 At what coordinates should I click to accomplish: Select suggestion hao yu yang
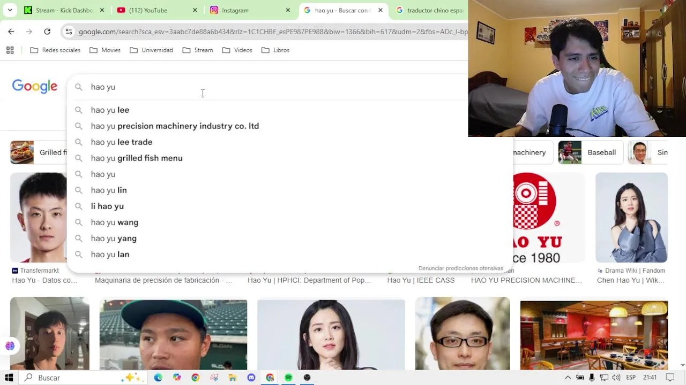290,238
